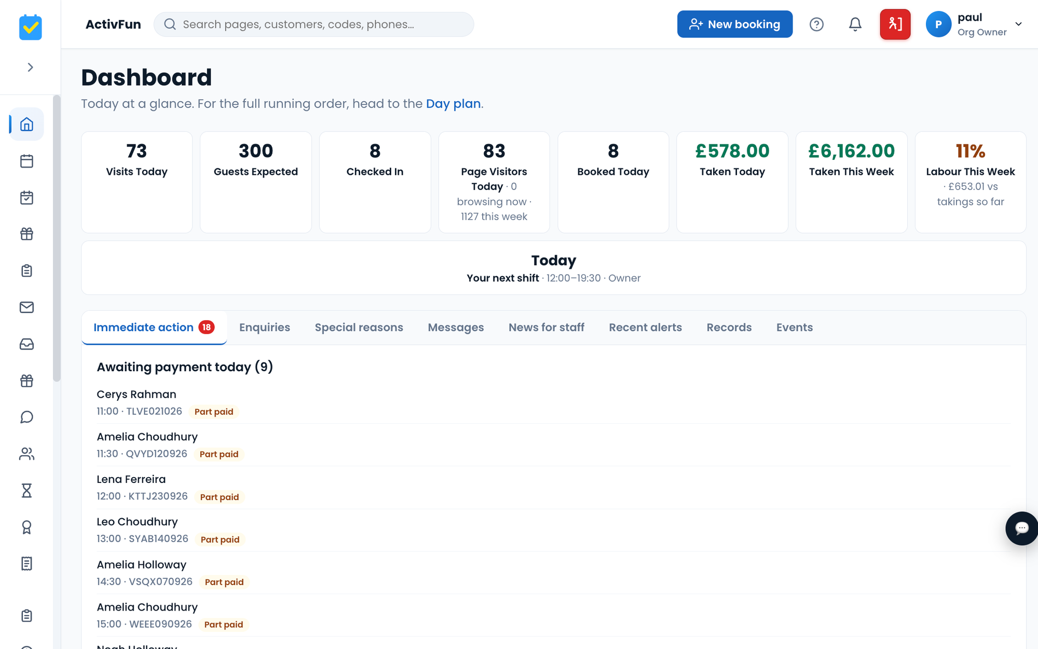Open the inbox tray sidebar icon
This screenshot has height=649, width=1038.
click(26, 344)
